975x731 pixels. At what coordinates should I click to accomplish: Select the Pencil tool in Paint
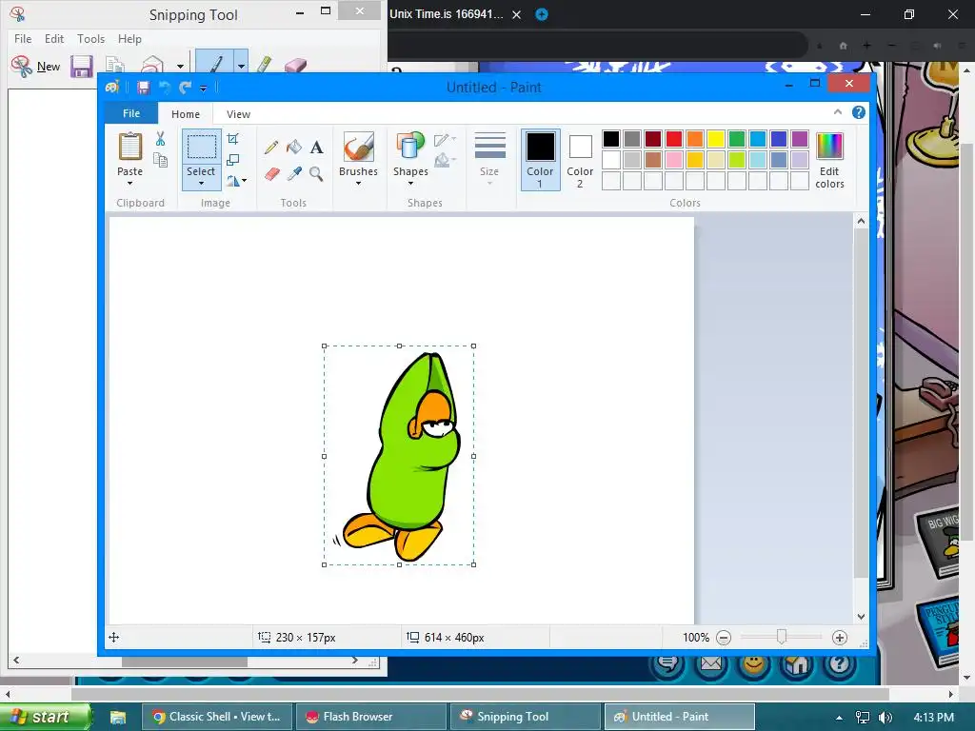coord(271,148)
